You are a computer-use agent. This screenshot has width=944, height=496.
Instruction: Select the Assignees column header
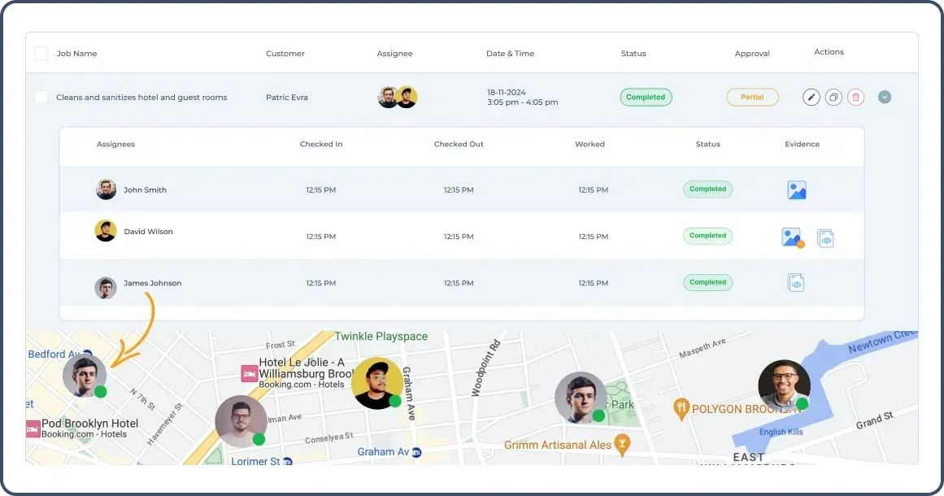tap(115, 144)
